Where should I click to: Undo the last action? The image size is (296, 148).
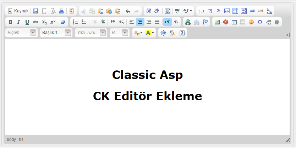pyautogui.click(x=128, y=11)
